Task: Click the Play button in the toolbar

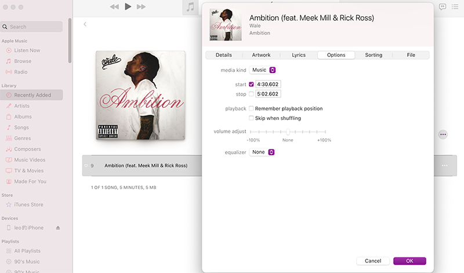Action: (128, 6)
